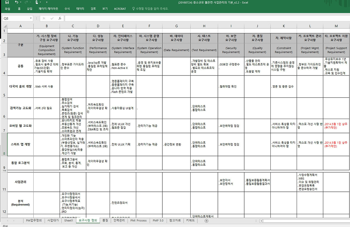Open the 파일 menu
Screen dimensions: 350x227
tap(7, 9)
